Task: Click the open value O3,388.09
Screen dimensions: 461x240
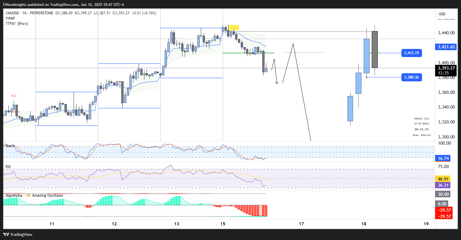Action: tap(65, 13)
